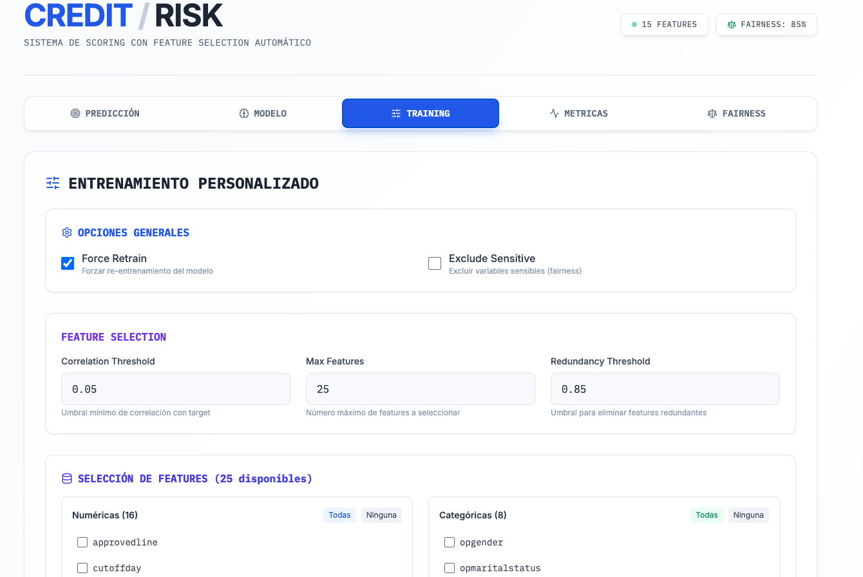Click the scales icon in the Fairness 85% badge
The image size is (863, 577).
(731, 24)
